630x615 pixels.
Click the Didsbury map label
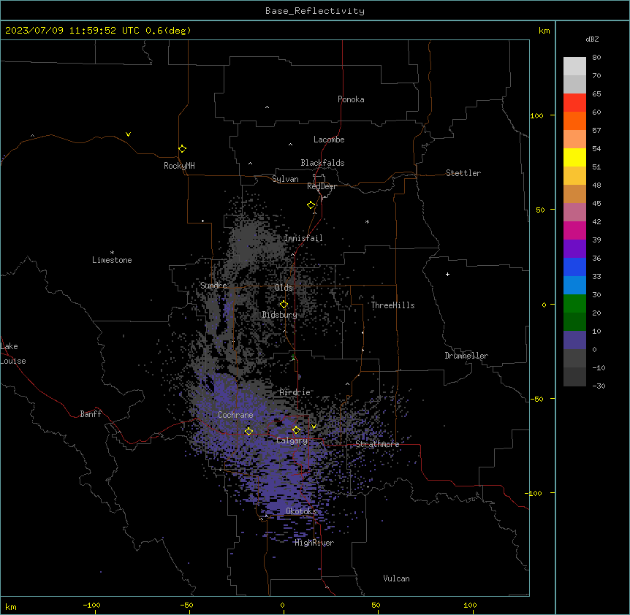pos(280,315)
